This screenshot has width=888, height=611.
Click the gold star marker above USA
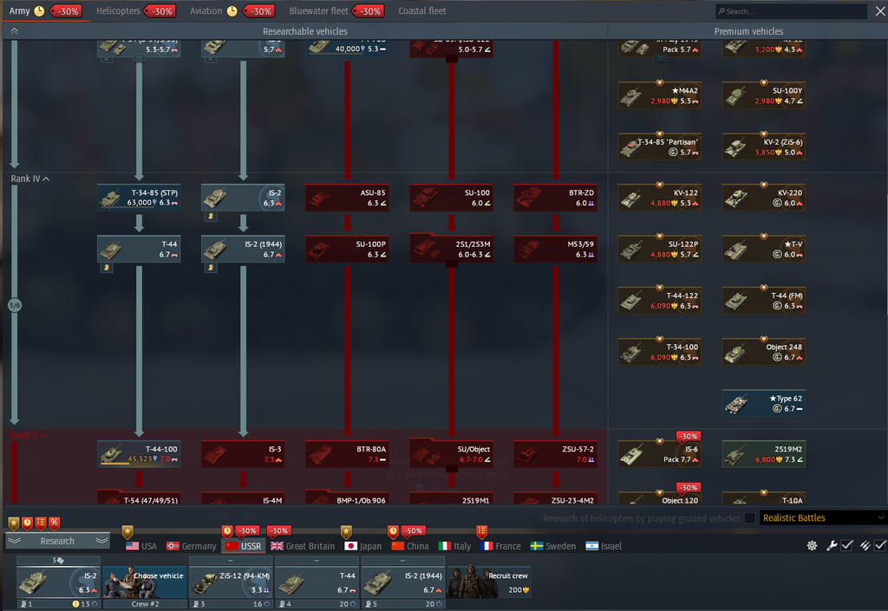pos(128,532)
